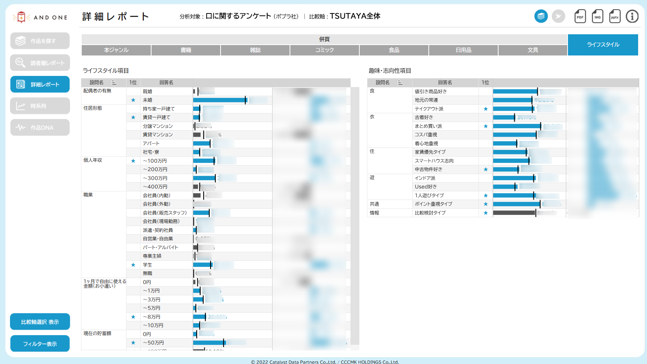Click the lifestyle table vertical scrollbar
Screen dimensions: 647x364
(x=355, y=216)
